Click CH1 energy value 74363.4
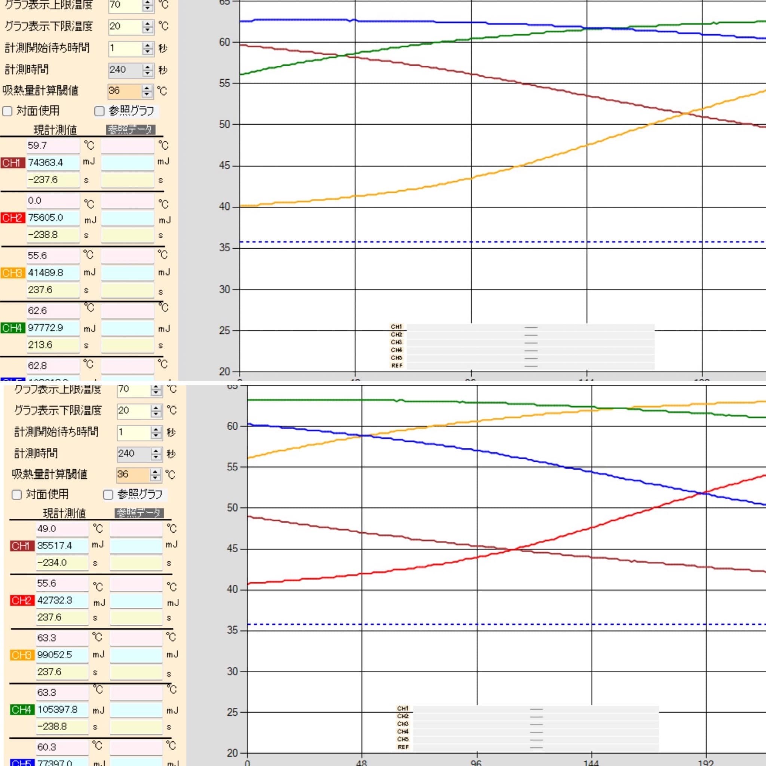Viewport: 766px width, 766px height. click(53, 163)
